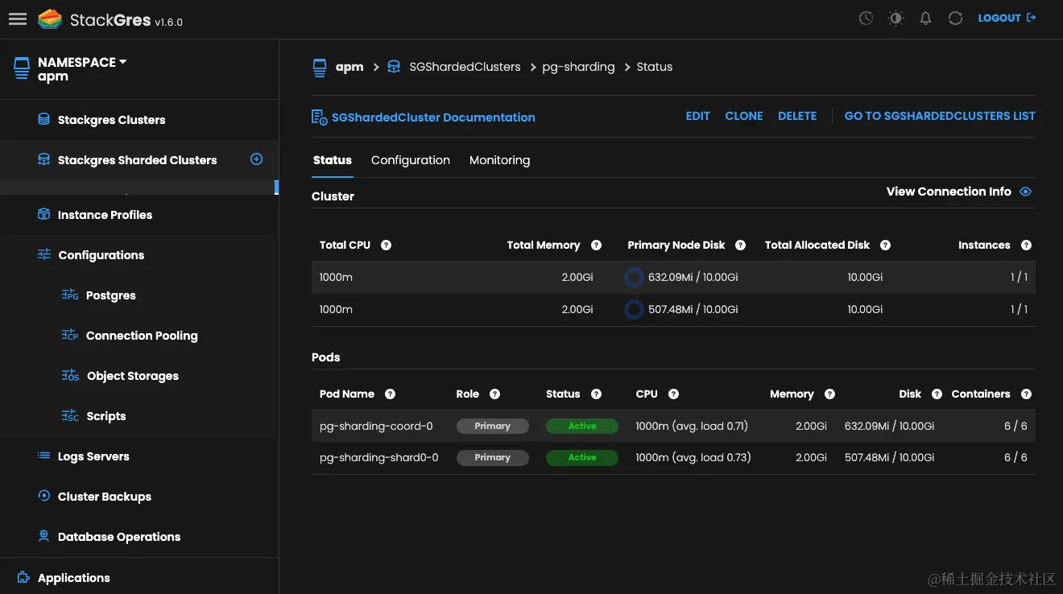Select the Status tab

click(x=333, y=160)
